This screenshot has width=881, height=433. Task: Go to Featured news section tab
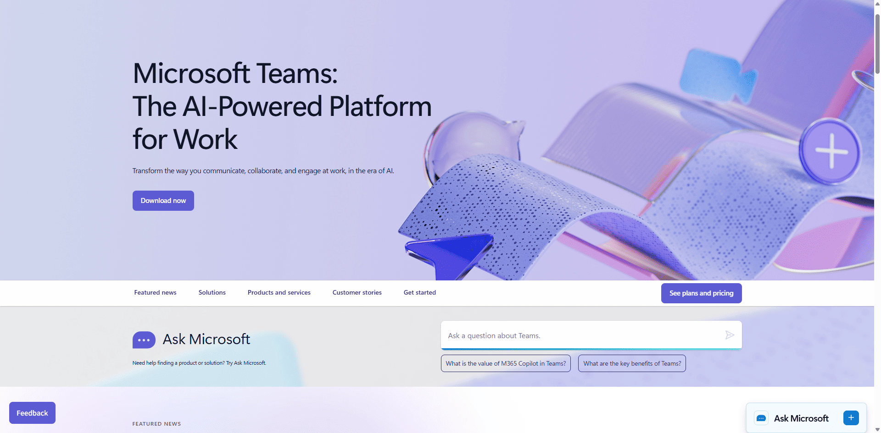tap(155, 292)
